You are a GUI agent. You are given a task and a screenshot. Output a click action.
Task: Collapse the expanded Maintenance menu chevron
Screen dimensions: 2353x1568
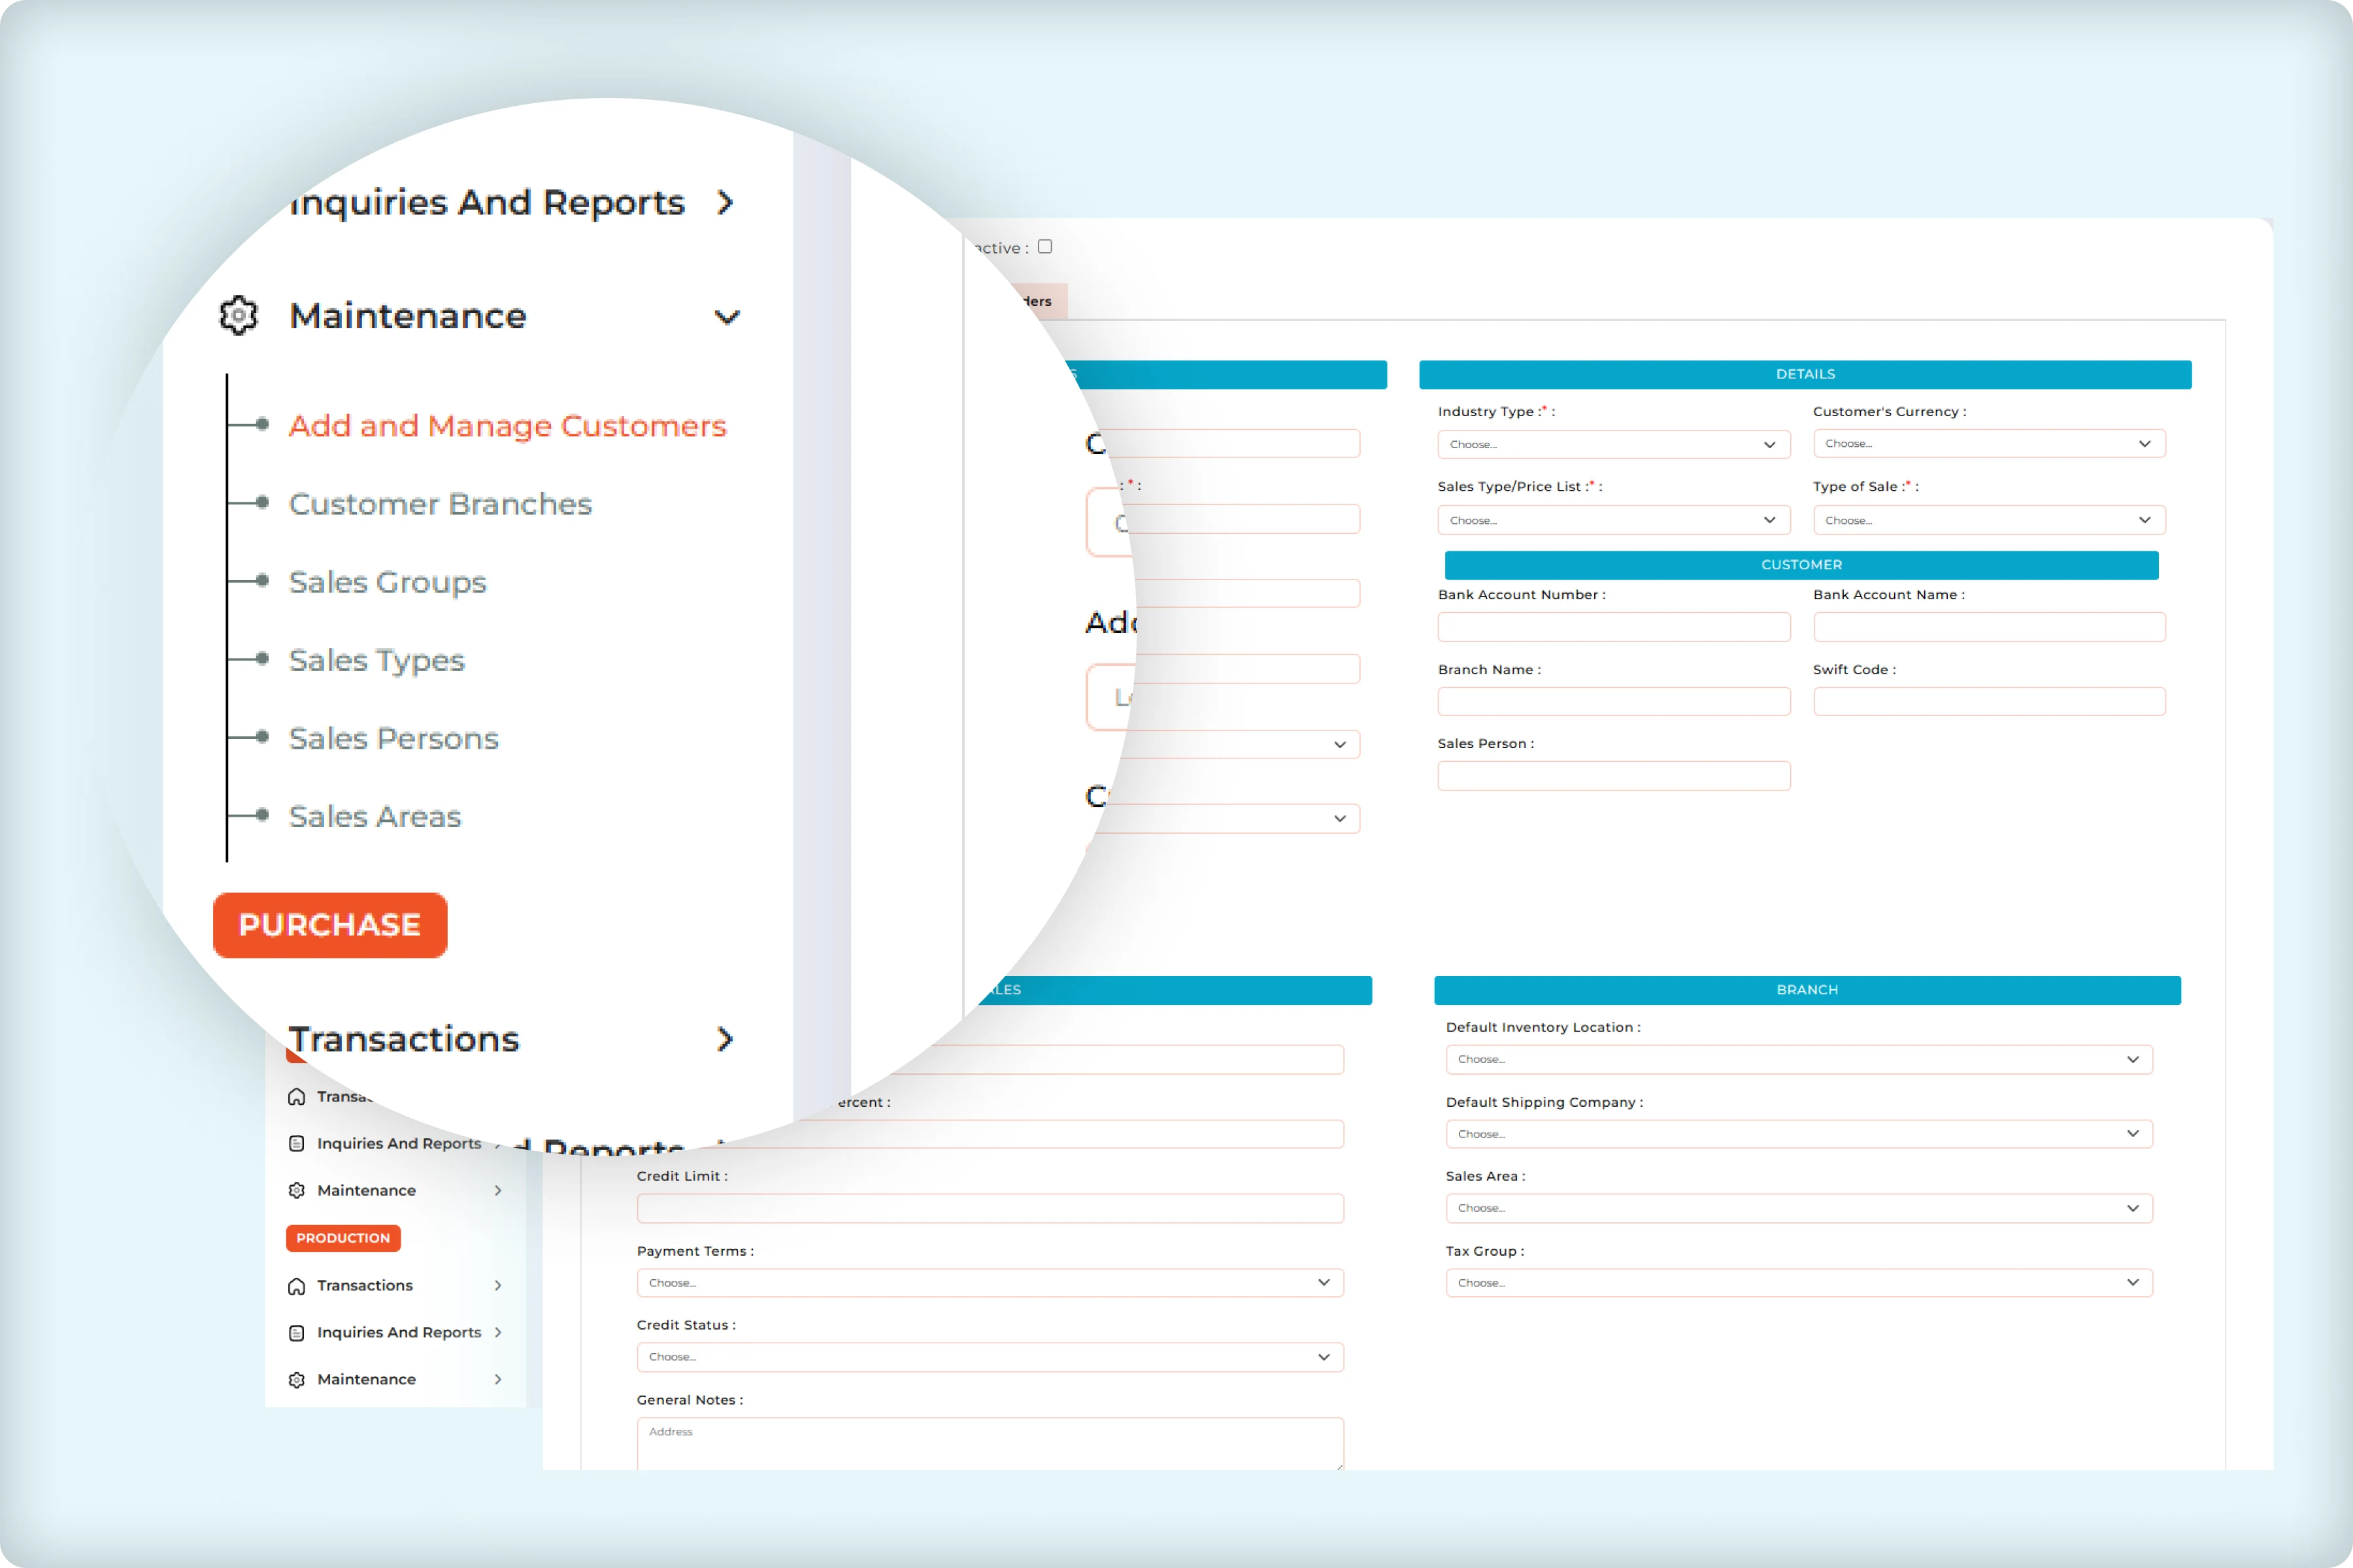tap(727, 317)
